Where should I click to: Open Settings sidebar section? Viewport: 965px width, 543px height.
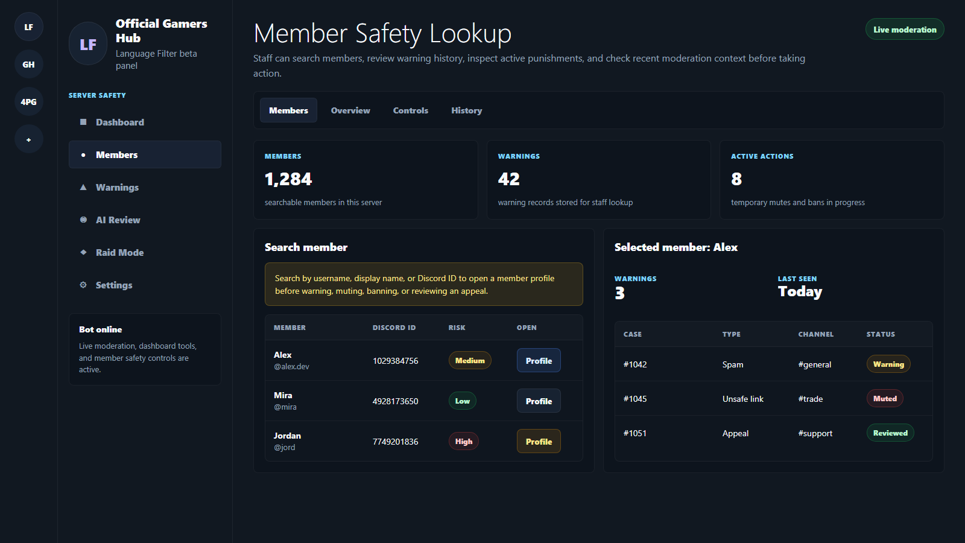click(145, 285)
